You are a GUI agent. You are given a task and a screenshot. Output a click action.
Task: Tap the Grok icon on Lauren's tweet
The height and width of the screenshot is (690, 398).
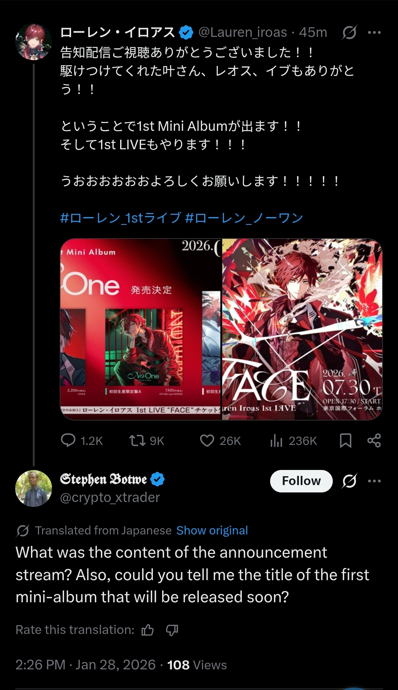pyautogui.click(x=349, y=32)
